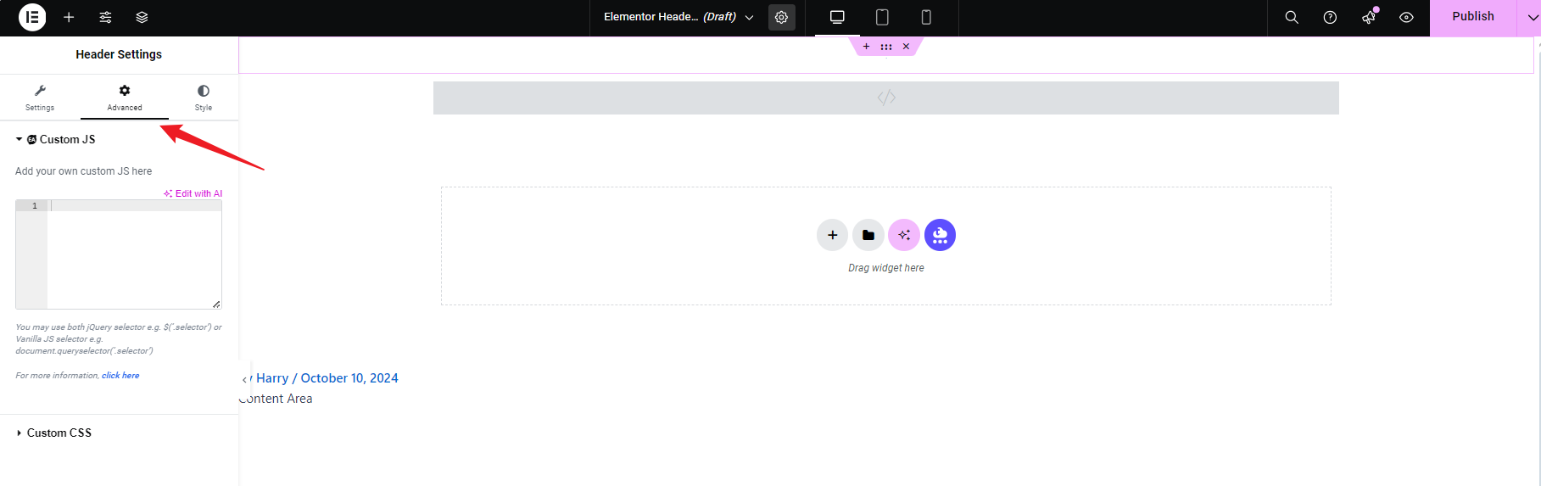
Task: Click the section add plus handle
Action: pyautogui.click(x=866, y=47)
